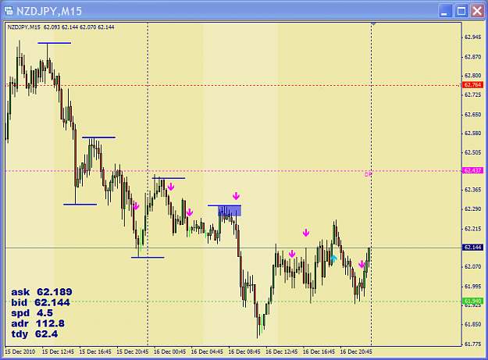Click the 15 Dec 12:45 time label
Screen dimensions: 488x360
click(x=58, y=351)
